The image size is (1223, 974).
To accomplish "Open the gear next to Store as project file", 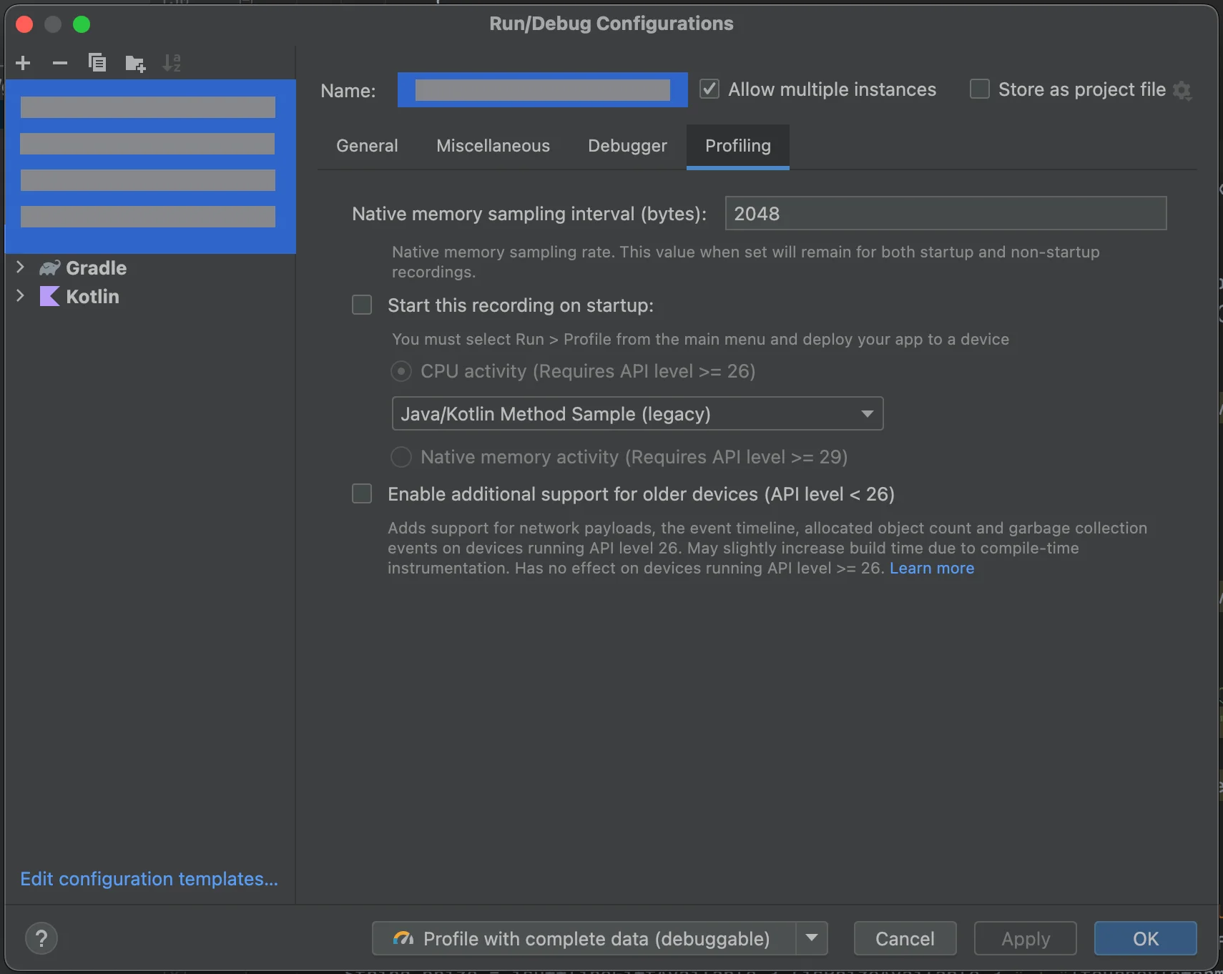I will coord(1182,91).
